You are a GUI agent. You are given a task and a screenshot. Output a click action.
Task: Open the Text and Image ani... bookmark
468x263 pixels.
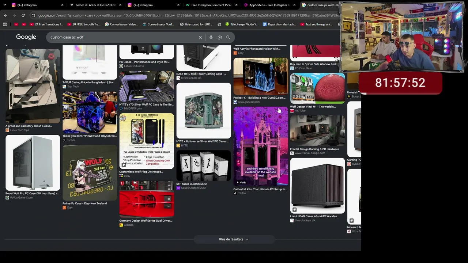[x=316, y=24]
